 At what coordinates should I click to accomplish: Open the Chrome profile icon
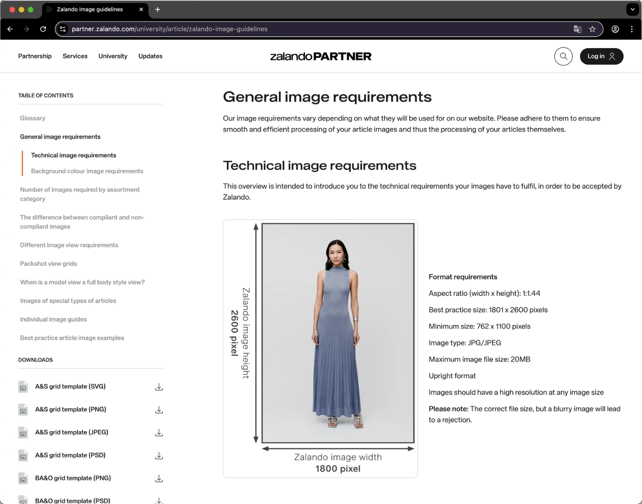click(x=615, y=29)
